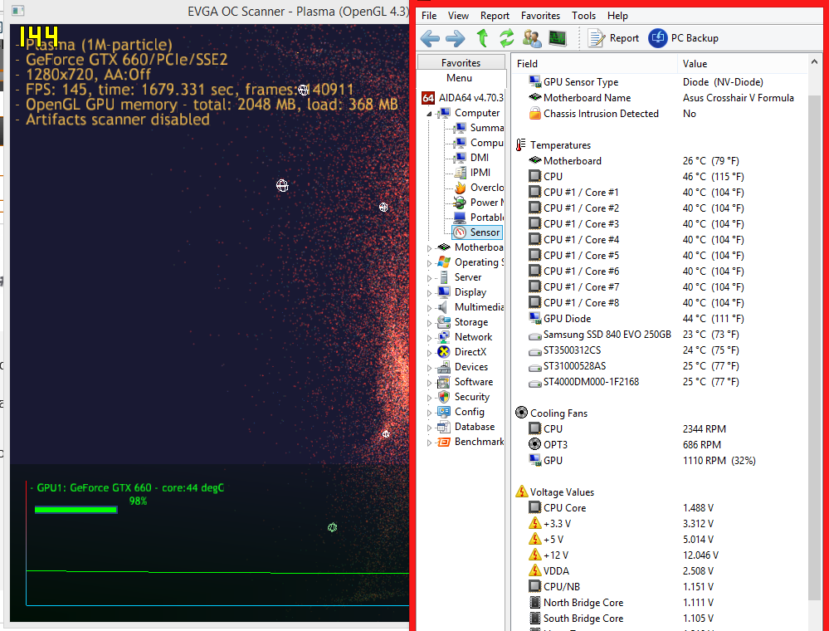Switch to the Menu tab
This screenshot has width=829, height=631.
click(459, 78)
